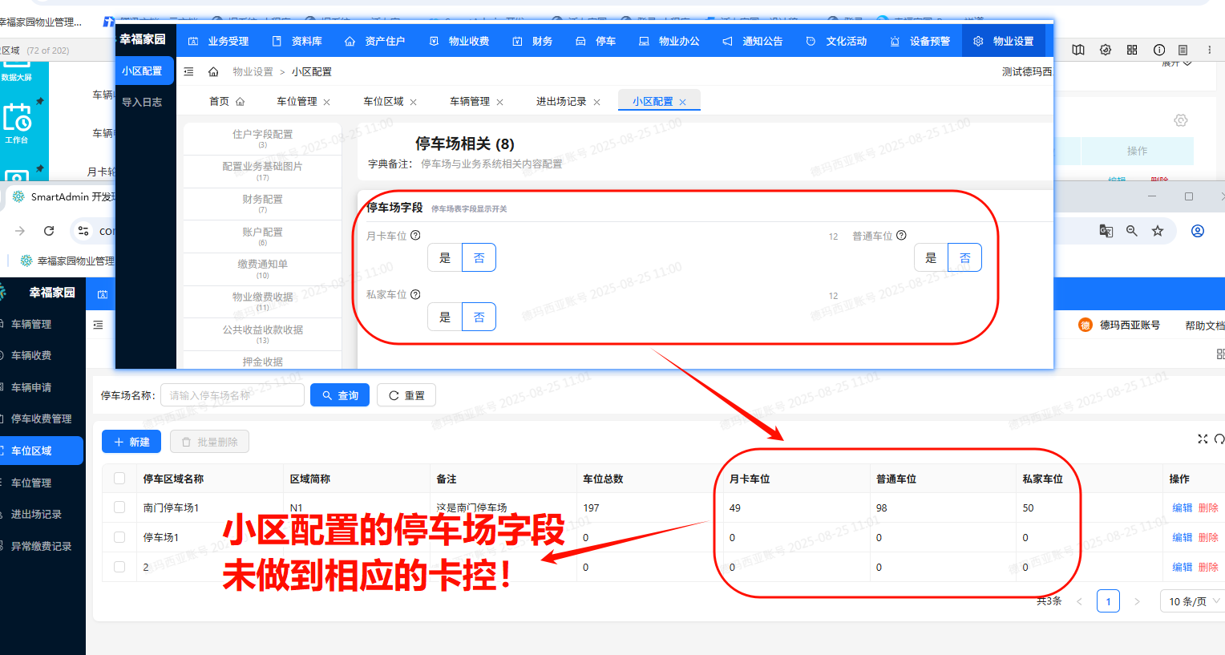Switch to the 进出场记录 tab

(x=560, y=102)
